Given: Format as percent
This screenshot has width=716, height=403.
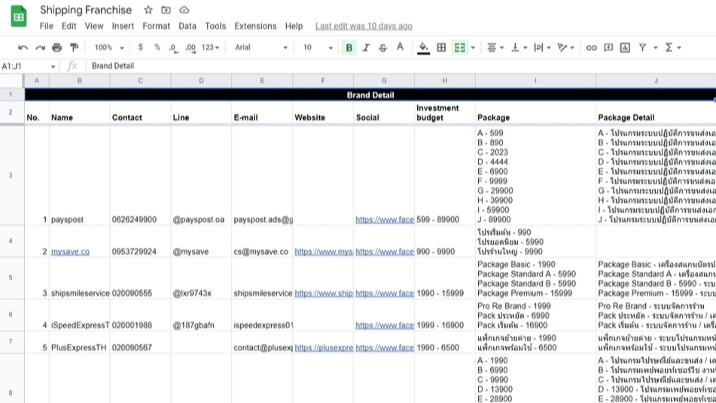Looking at the screenshot, I should tap(157, 47).
